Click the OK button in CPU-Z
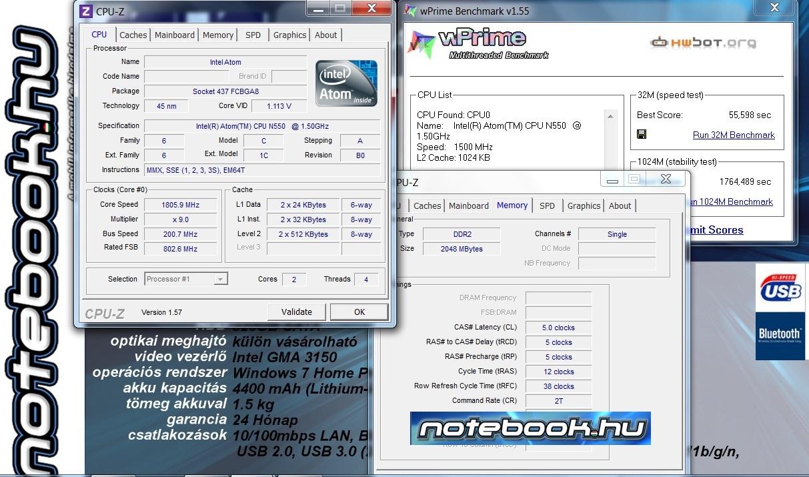This screenshot has height=477, width=809. [359, 312]
